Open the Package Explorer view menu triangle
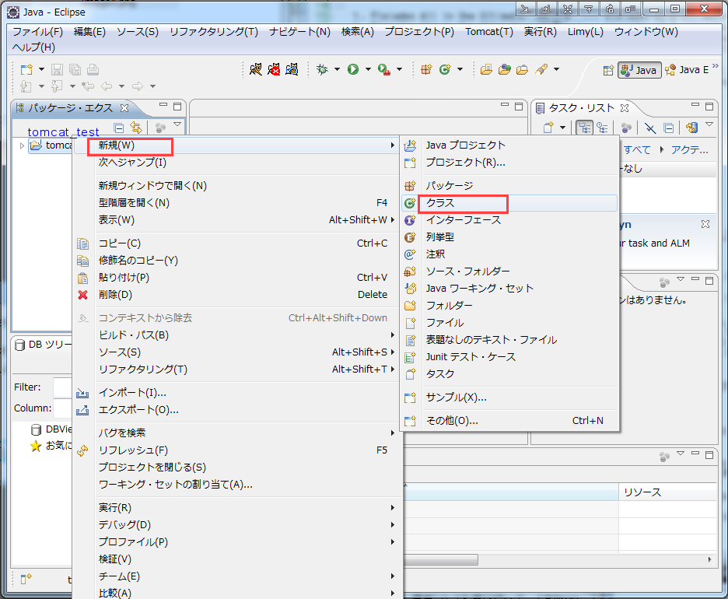Image resolution: width=728 pixels, height=599 pixels. (177, 126)
